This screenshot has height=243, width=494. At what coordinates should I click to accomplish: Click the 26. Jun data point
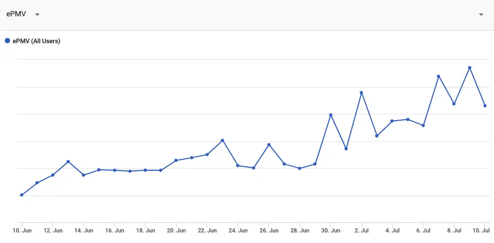[269, 144]
